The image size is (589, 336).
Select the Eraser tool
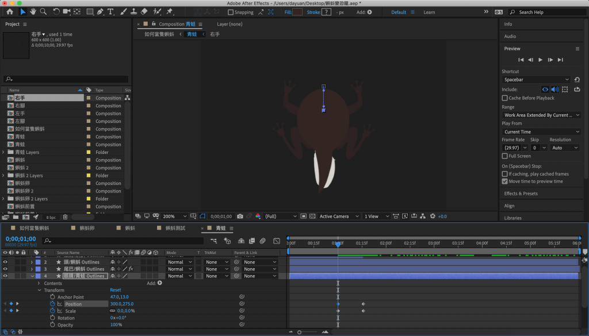pyautogui.click(x=144, y=11)
